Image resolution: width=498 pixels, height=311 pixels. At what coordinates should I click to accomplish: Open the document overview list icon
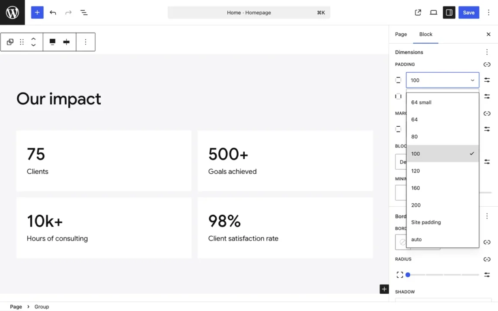[x=84, y=13]
